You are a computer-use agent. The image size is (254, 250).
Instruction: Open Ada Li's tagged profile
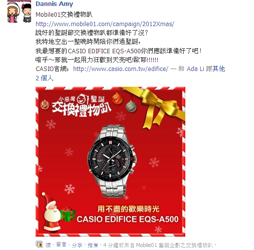(195, 69)
